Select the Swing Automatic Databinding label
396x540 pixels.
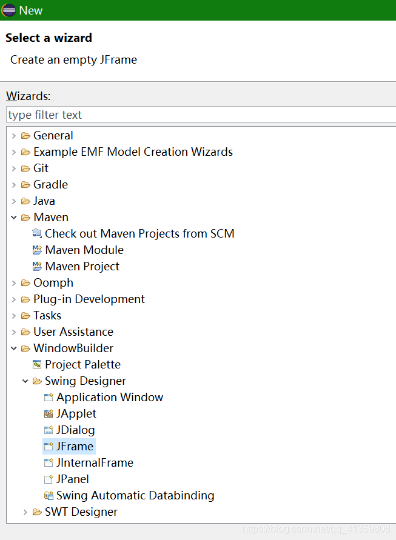click(135, 496)
